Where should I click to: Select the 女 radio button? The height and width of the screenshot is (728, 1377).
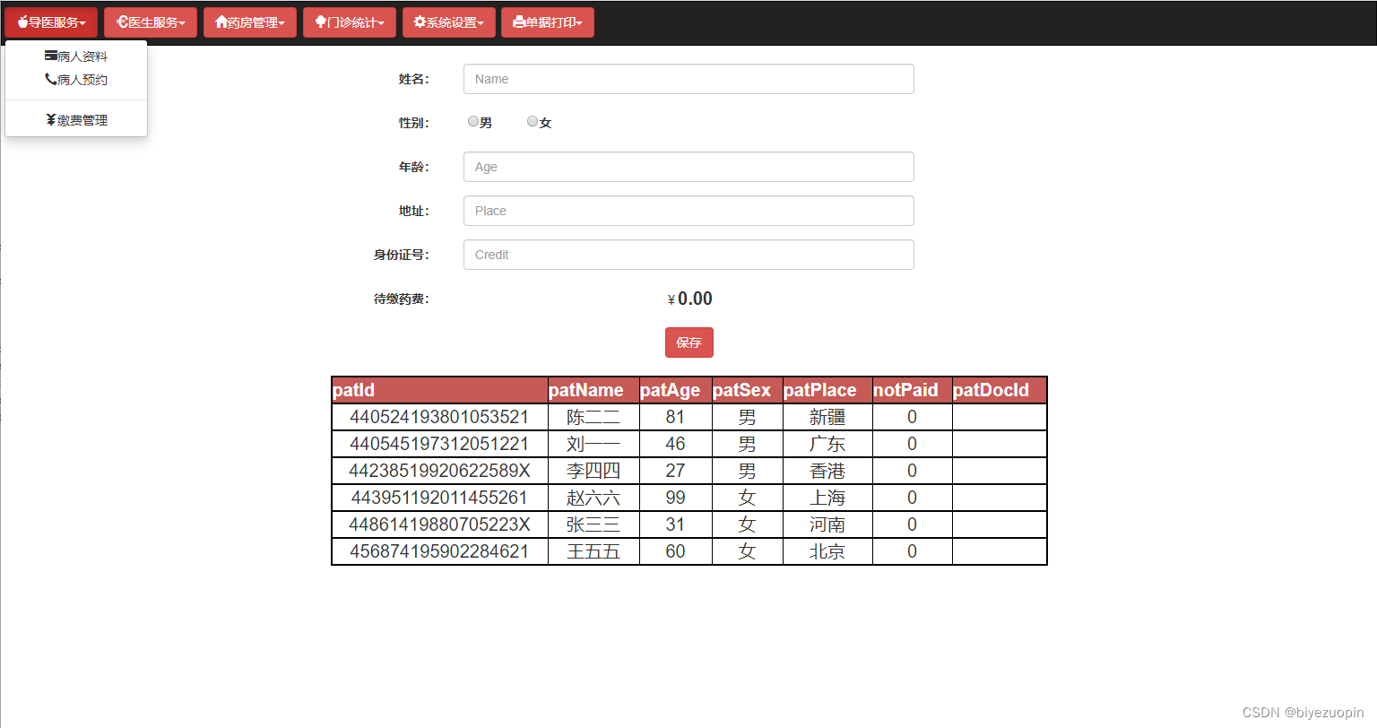pyautogui.click(x=533, y=122)
